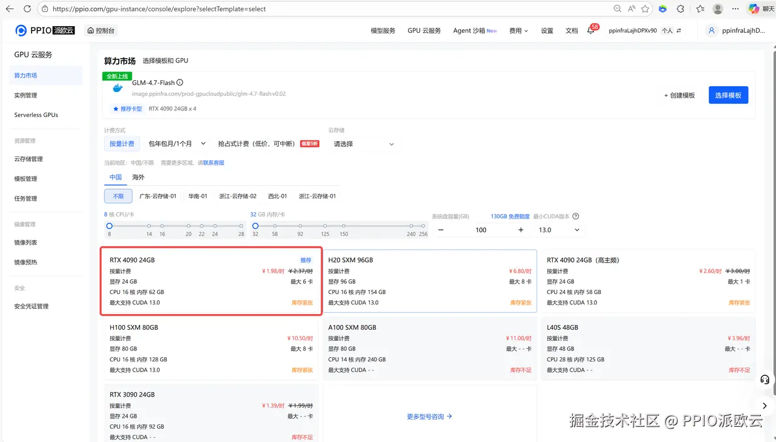Follow the 联系客服 link

(x=213, y=162)
